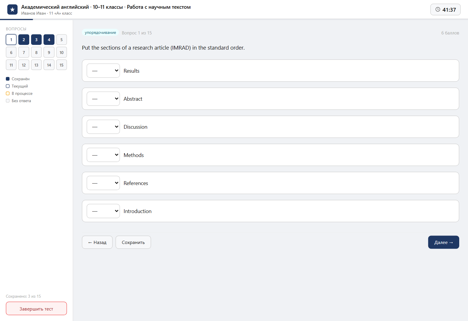Click the упорядочивание question type tag
Viewport: 468px width, 321px height.
click(100, 33)
